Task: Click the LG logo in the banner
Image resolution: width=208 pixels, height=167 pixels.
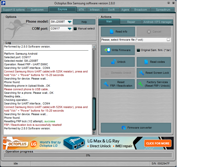Action: tap(34, 144)
